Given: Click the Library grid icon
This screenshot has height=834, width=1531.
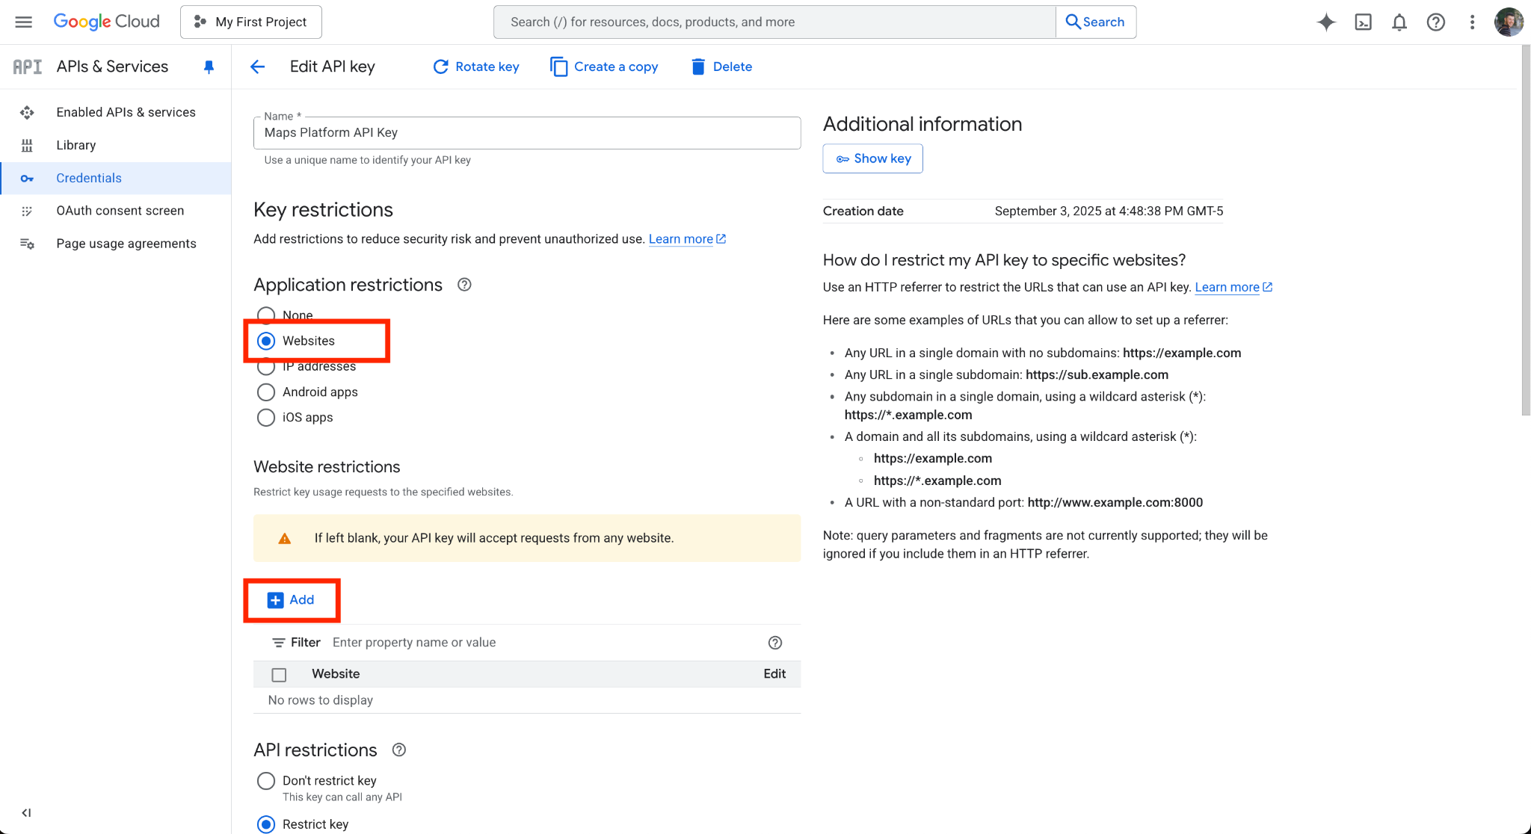Looking at the screenshot, I should (x=27, y=145).
